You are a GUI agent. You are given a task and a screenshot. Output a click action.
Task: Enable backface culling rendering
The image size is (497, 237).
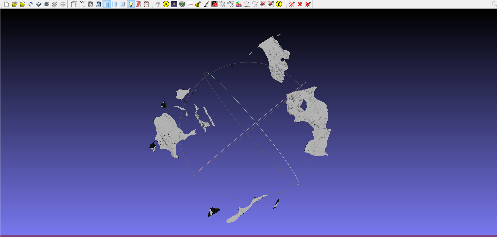[139, 4]
